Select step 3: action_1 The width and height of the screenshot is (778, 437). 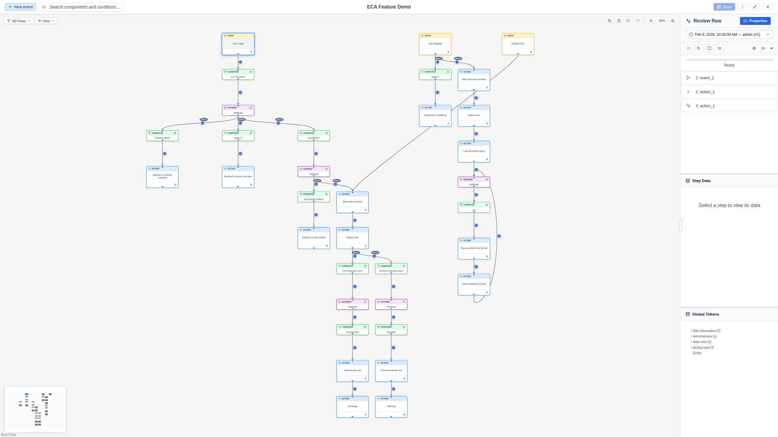(x=729, y=106)
